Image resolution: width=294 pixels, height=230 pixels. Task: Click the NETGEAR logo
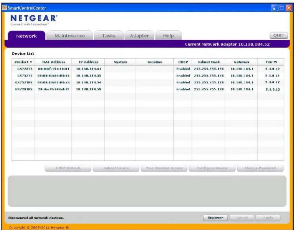click(34, 18)
